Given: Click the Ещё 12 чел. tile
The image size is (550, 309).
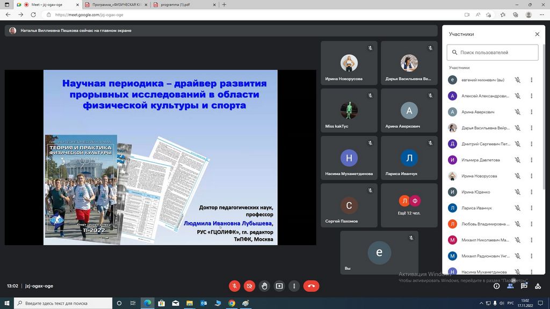Looking at the screenshot, I should click(409, 205).
